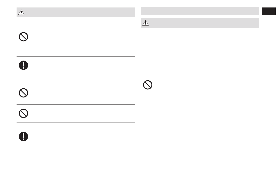
Task: Click separator line below the topmost prohibition symbol
Action: 76,56
